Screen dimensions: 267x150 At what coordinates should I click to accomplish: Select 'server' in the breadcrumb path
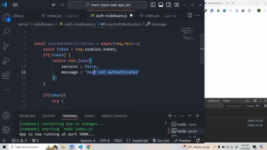23,24
